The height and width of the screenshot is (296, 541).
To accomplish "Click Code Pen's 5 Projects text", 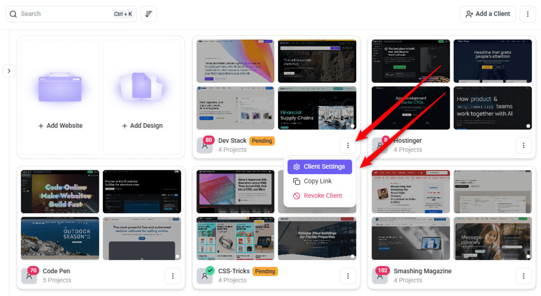I will tap(57, 280).
